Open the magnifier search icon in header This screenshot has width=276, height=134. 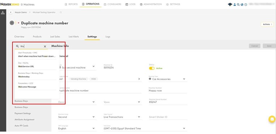(238, 4)
